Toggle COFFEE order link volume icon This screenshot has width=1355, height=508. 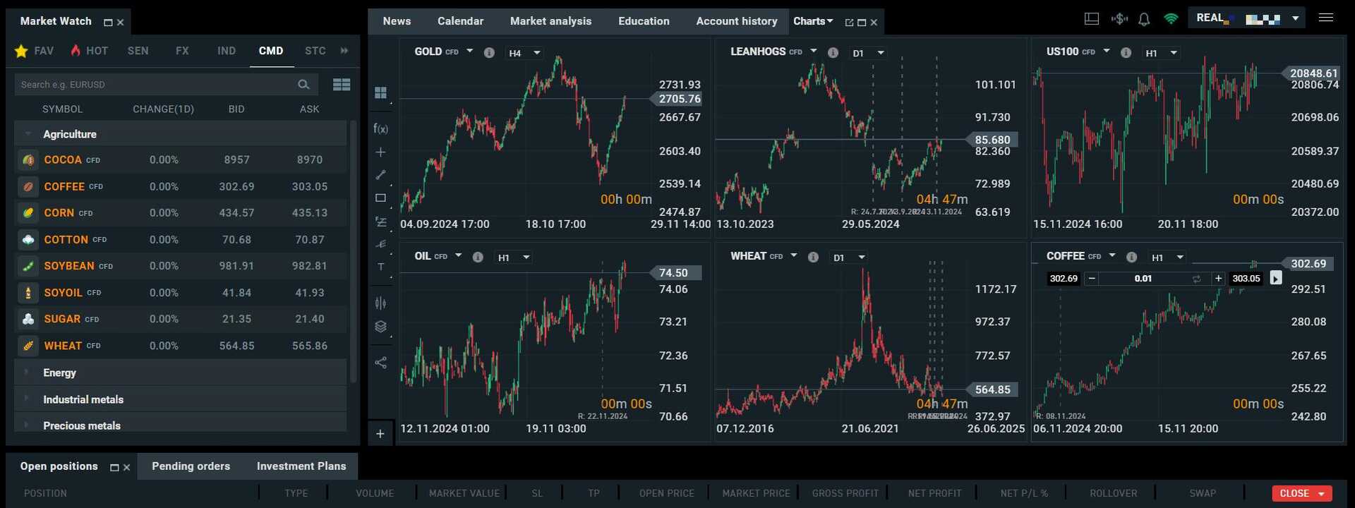(1196, 279)
